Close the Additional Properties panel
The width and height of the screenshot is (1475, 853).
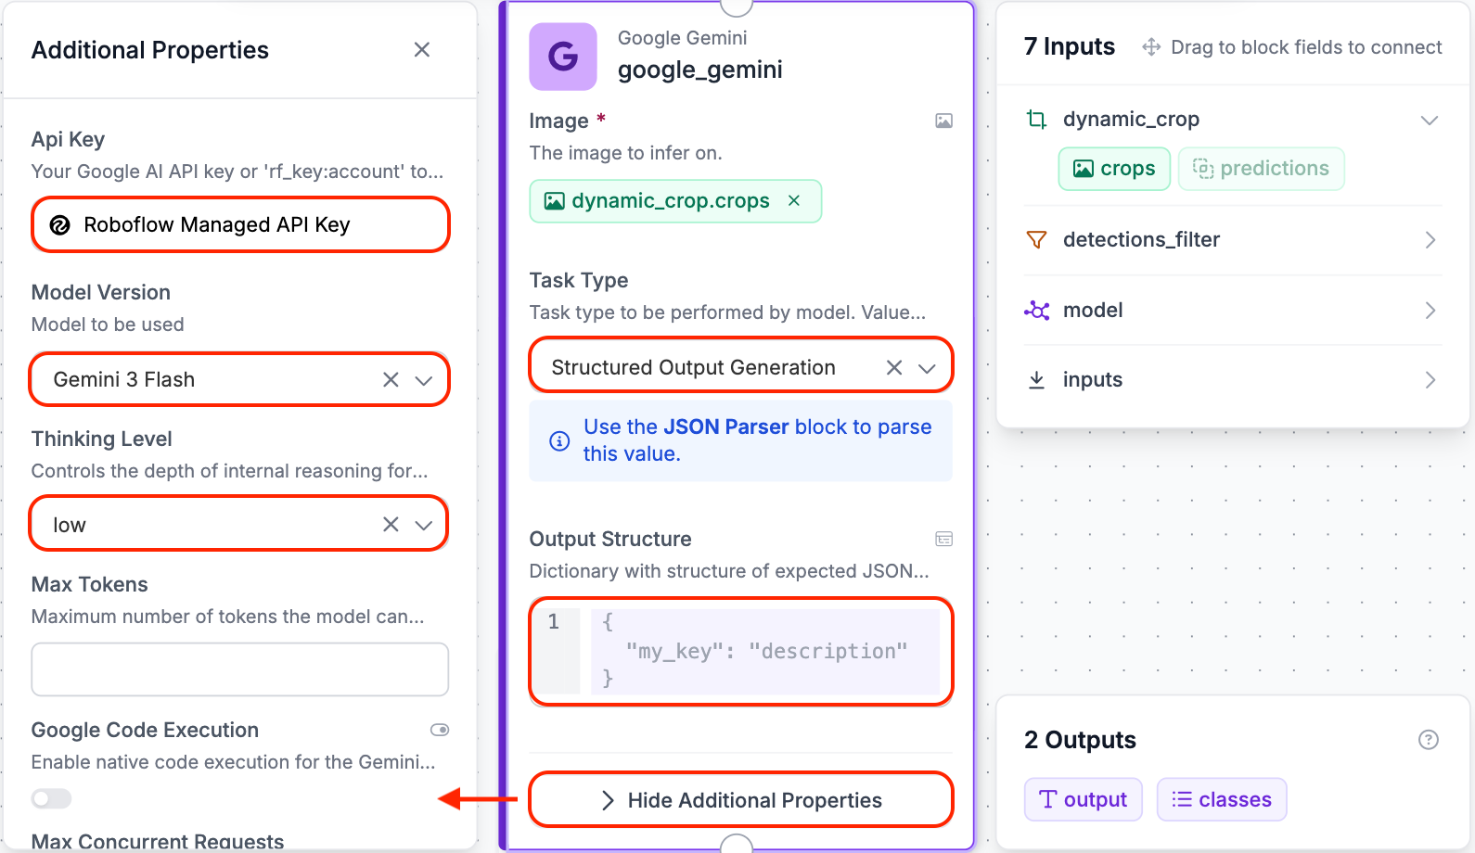point(422,49)
